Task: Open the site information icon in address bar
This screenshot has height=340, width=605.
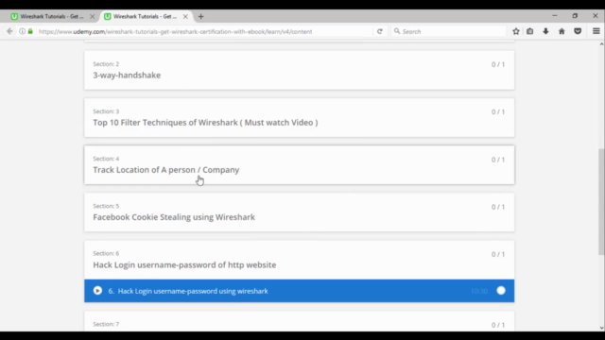Action: (x=23, y=31)
